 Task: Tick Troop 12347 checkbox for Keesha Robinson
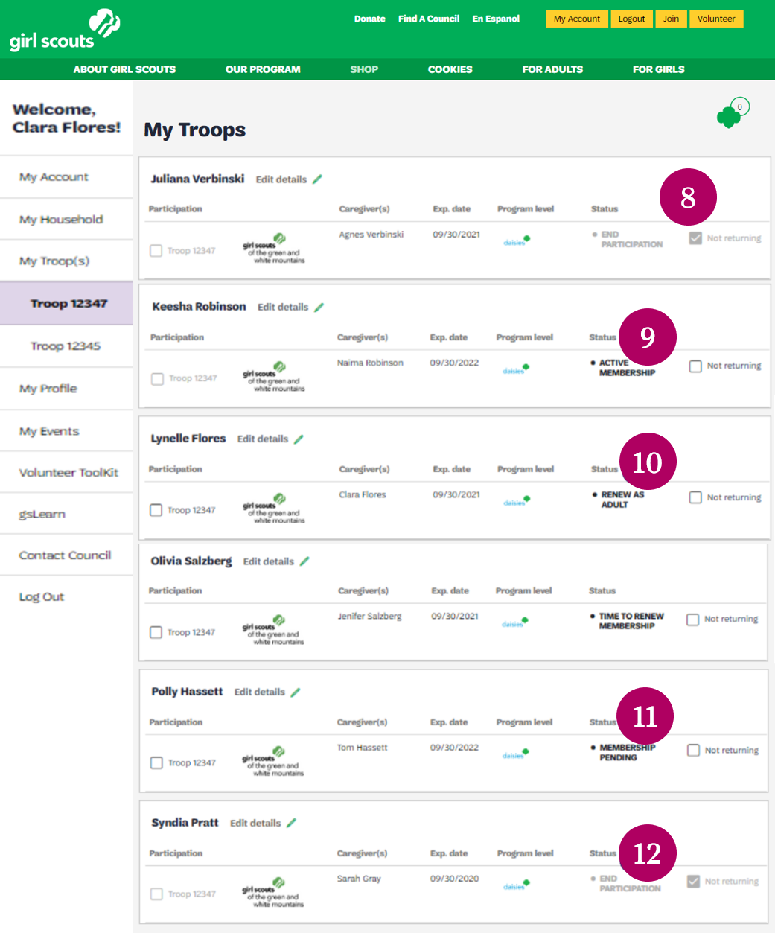point(157,379)
